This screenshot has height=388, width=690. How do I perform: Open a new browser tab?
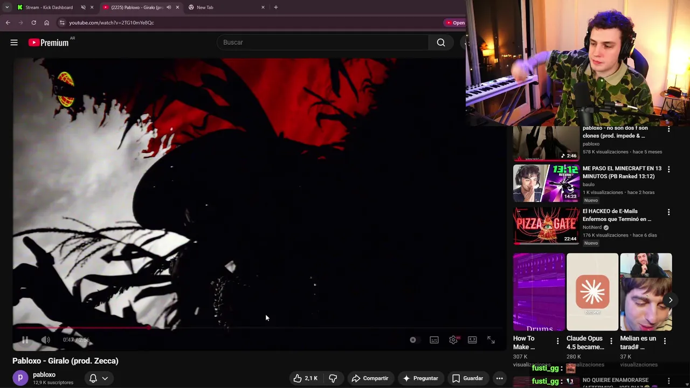click(276, 8)
